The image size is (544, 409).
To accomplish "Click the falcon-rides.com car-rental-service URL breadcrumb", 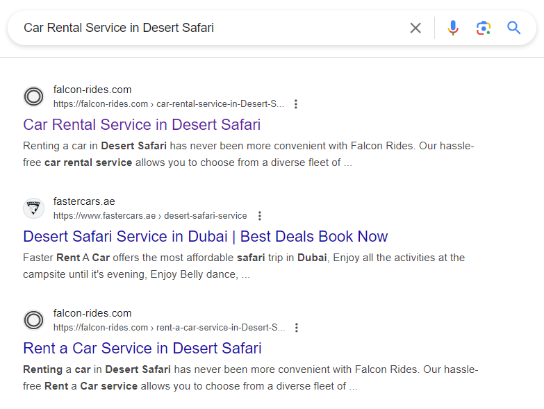I will (x=168, y=104).
